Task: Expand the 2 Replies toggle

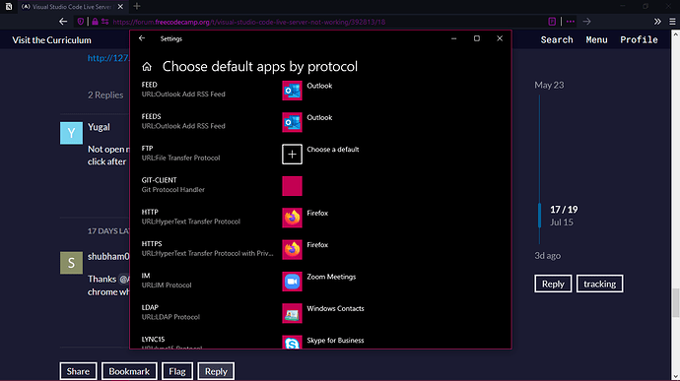Action: pos(105,95)
